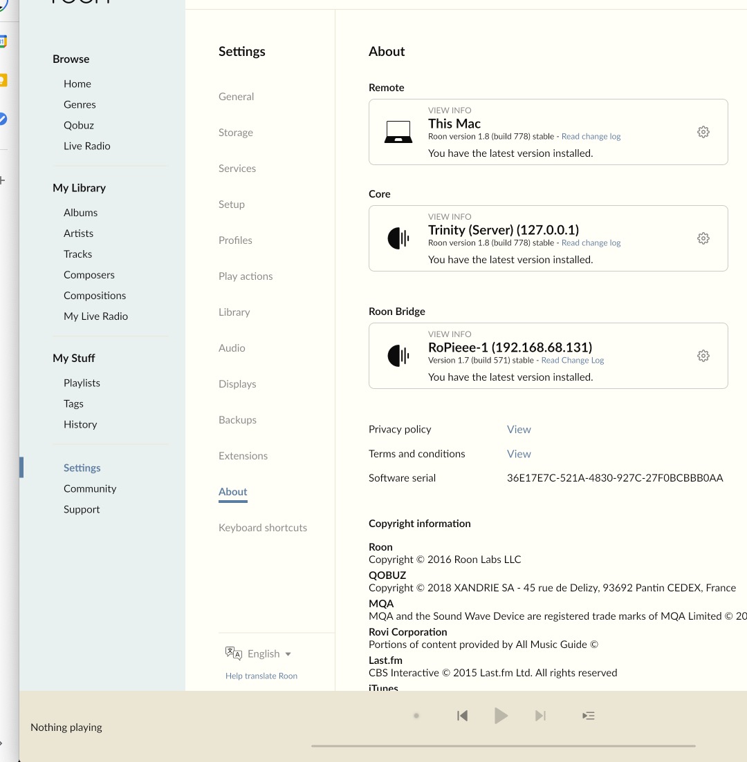Click VIEW INFO label on Remote card
Image resolution: width=747 pixels, height=762 pixels.
(x=450, y=111)
